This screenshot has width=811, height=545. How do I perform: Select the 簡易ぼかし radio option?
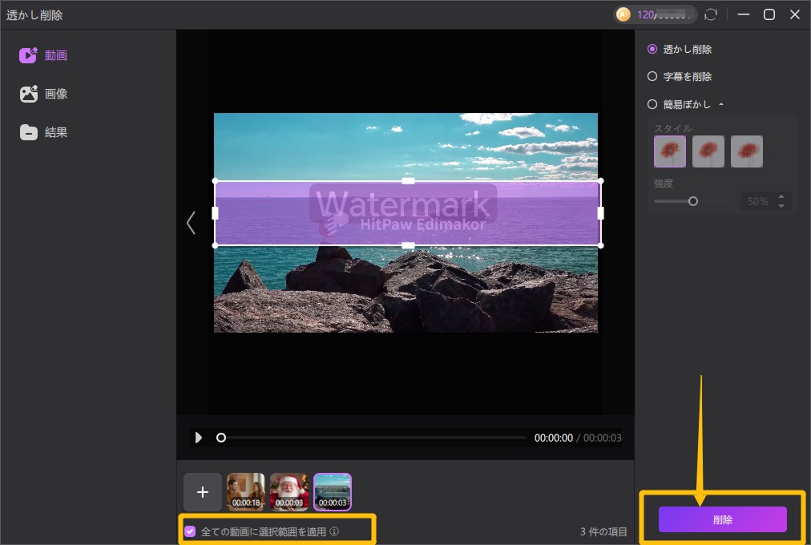click(x=652, y=104)
